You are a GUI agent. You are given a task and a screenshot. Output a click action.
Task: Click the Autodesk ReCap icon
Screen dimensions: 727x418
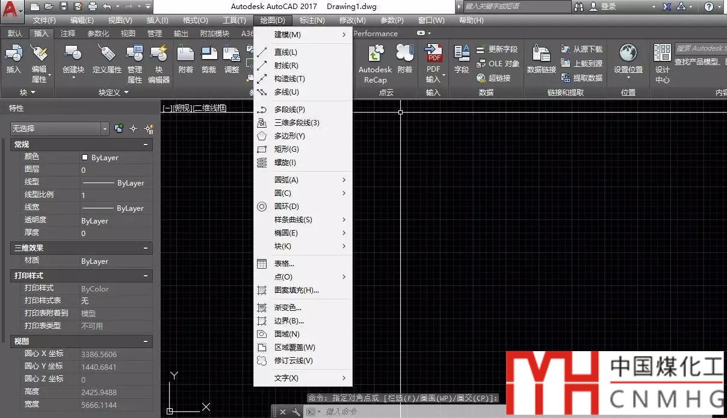[x=376, y=55]
